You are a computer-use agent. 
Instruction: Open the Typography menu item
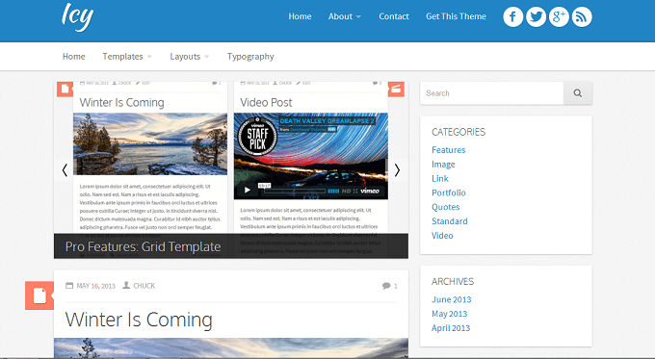pyautogui.click(x=250, y=57)
